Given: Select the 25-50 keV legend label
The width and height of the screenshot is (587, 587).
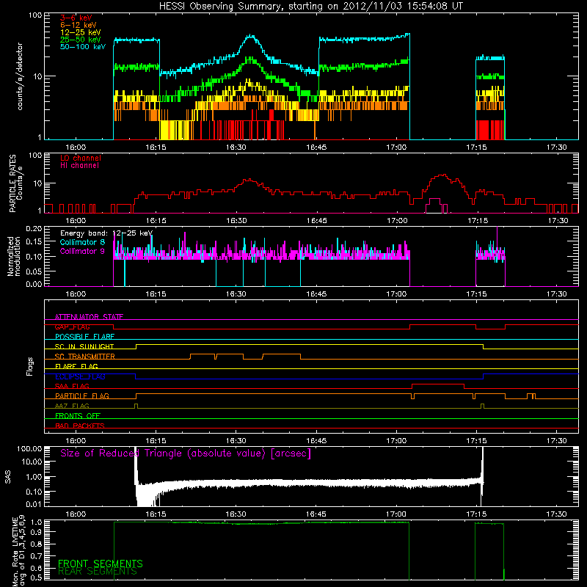Looking at the screenshot, I should click(81, 40).
